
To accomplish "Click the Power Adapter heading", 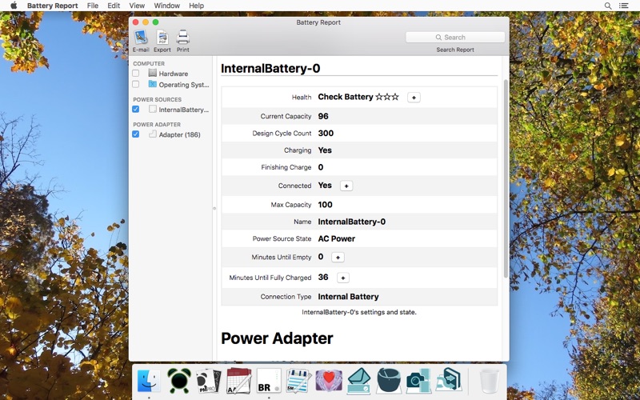I will click(277, 338).
